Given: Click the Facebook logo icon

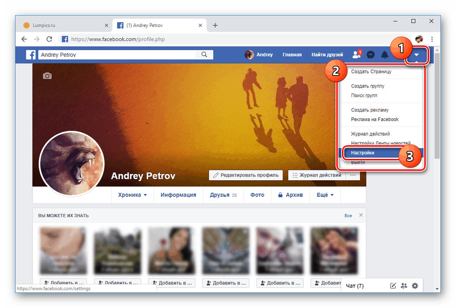Looking at the screenshot, I should point(31,55).
